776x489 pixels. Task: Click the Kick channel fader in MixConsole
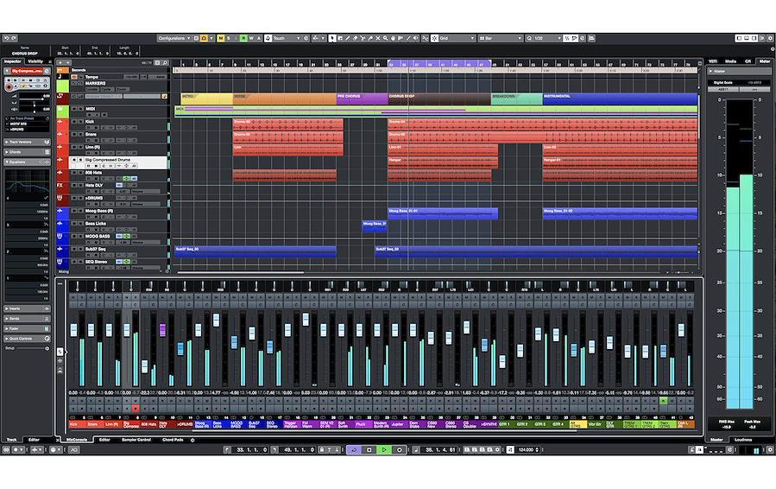(73, 329)
